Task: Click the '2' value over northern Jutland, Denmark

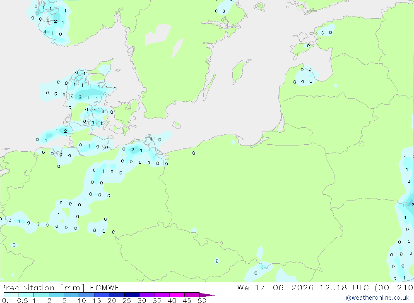Action: pyautogui.click(x=80, y=97)
